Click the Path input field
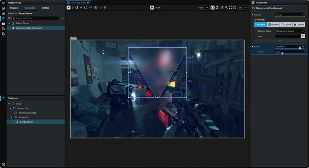The height and width of the screenshot is (168, 309). click(287, 36)
